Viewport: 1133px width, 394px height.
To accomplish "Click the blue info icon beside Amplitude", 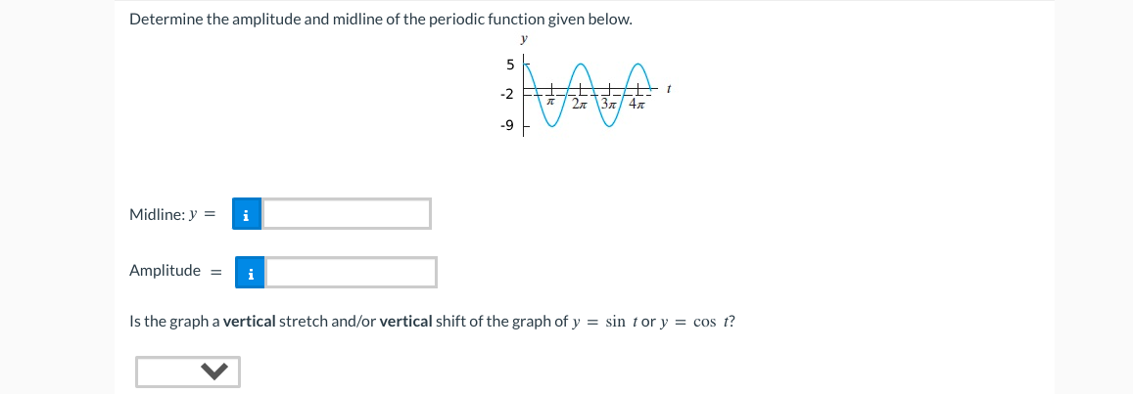I will pos(250,274).
